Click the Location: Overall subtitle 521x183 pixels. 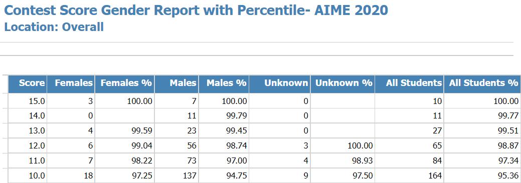[x=54, y=27]
